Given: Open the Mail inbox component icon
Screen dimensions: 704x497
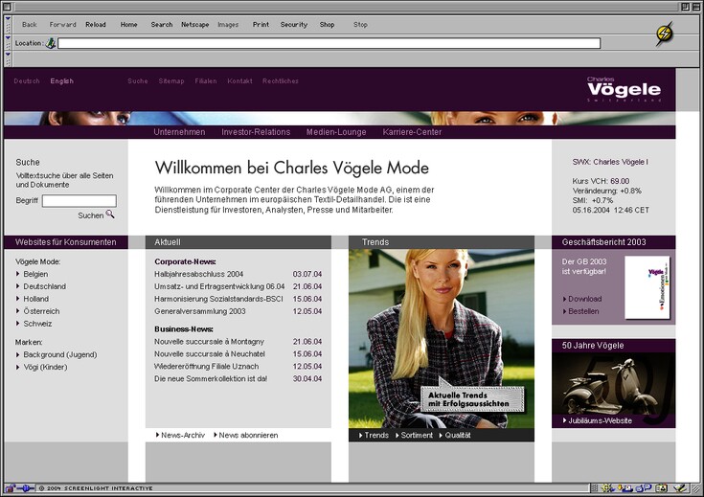Looking at the screenshot, I should pyautogui.click(x=625, y=488).
